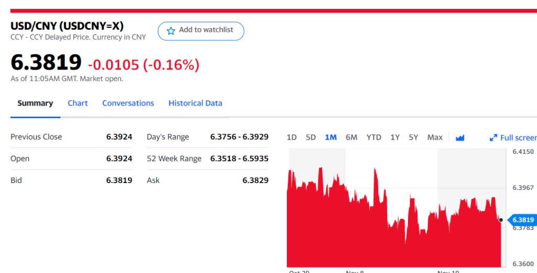Open the Chart tab
The width and height of the screenshot is (537, 273).
(x=78, y=103)
